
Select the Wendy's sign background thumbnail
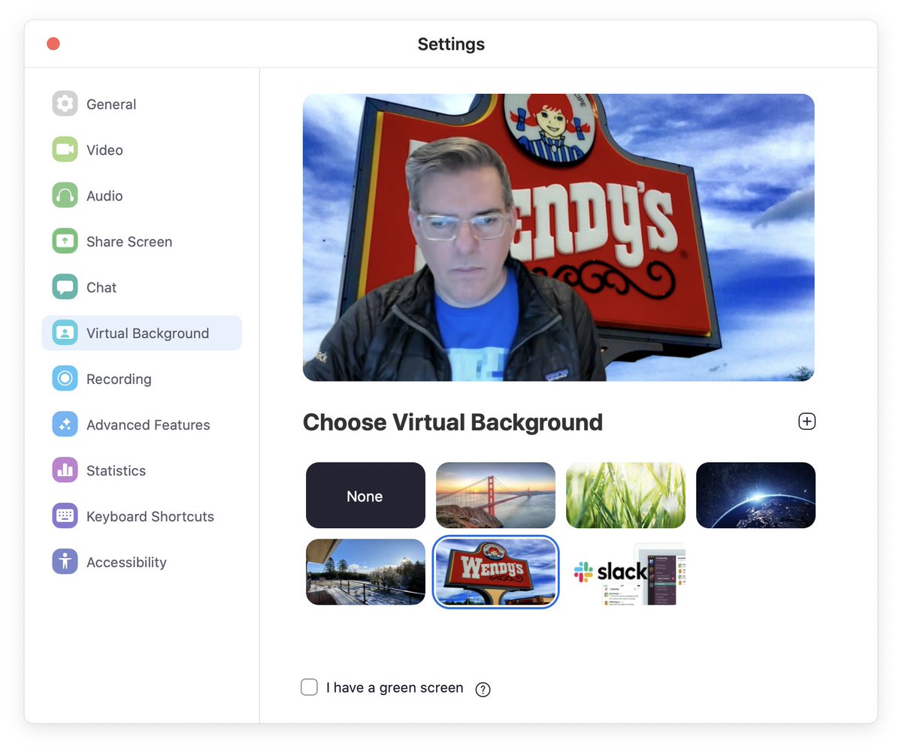(495, 572)
